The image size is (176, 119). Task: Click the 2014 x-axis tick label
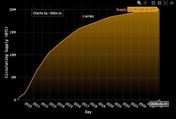pos(61,105)
